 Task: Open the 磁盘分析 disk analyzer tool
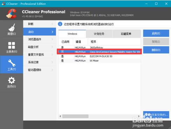click(40, 47)
